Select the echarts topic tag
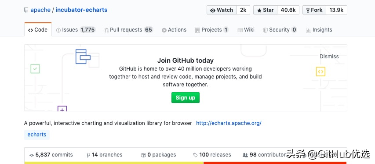 (37, 135)
